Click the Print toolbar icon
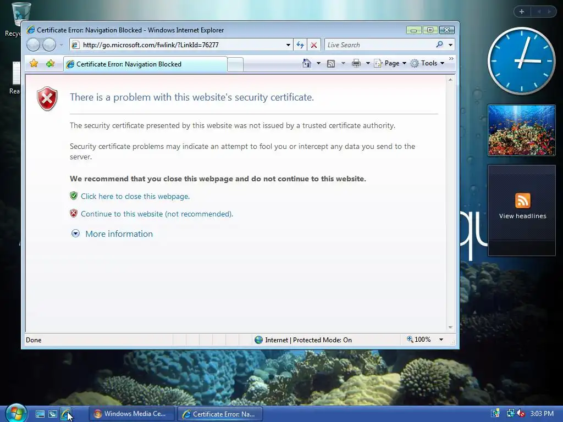 pyautogui.click(x=356, y=64)
